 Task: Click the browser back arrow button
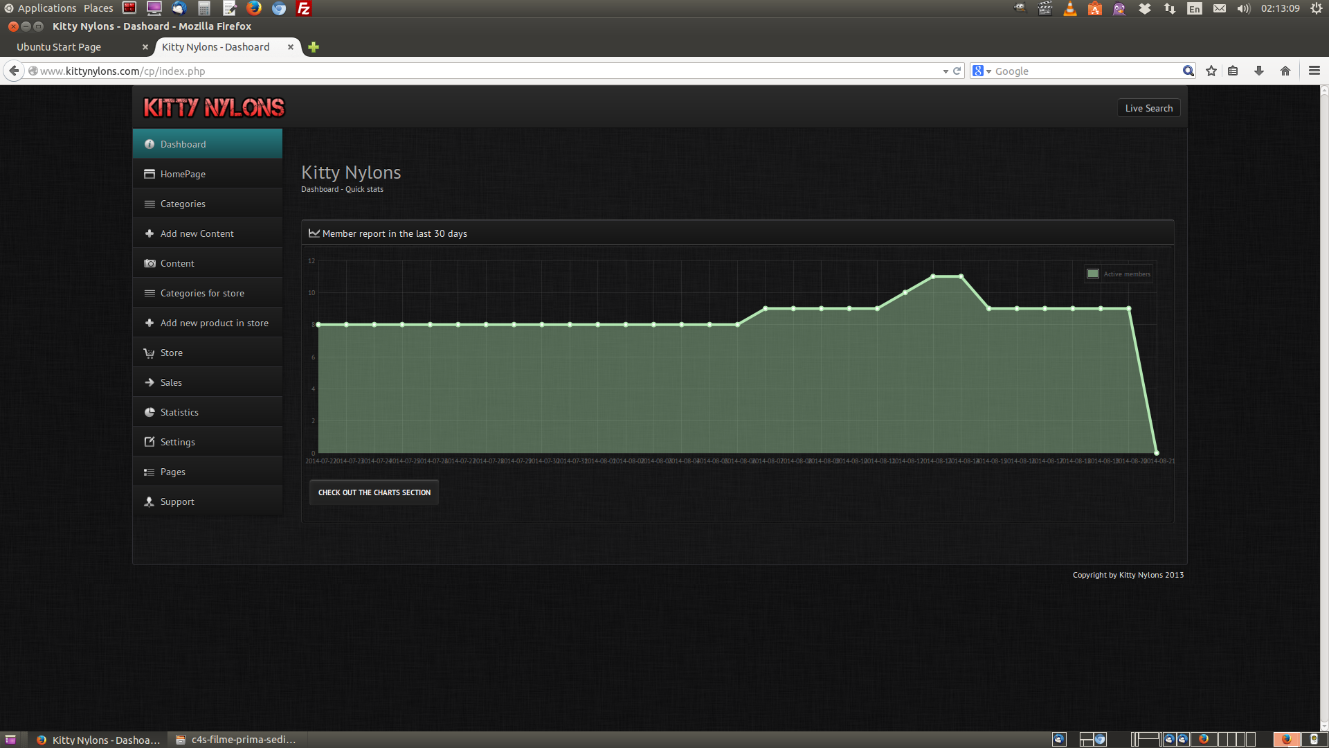pos(14,71)
